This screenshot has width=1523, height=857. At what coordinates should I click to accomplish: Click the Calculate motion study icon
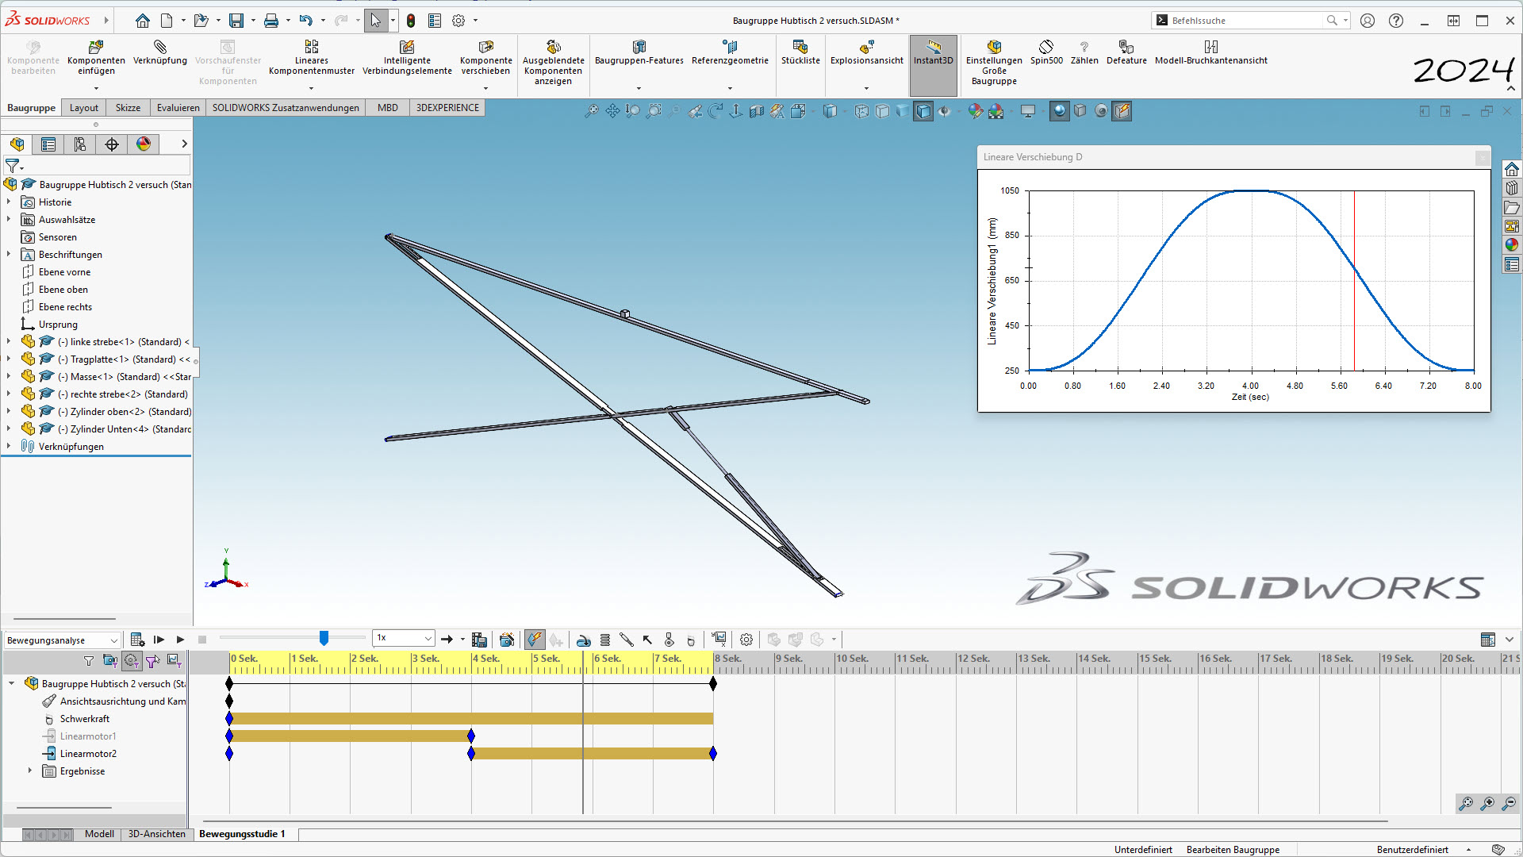pyautogui.click(x=137, y=640)
